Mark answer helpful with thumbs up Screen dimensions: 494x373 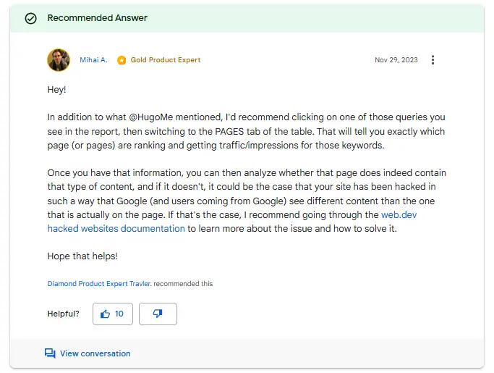[113, 314]
